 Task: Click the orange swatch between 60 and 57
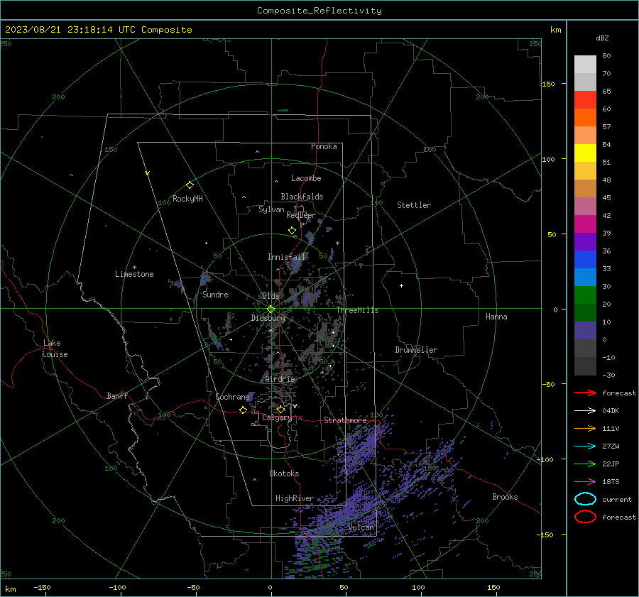point(585,118)
